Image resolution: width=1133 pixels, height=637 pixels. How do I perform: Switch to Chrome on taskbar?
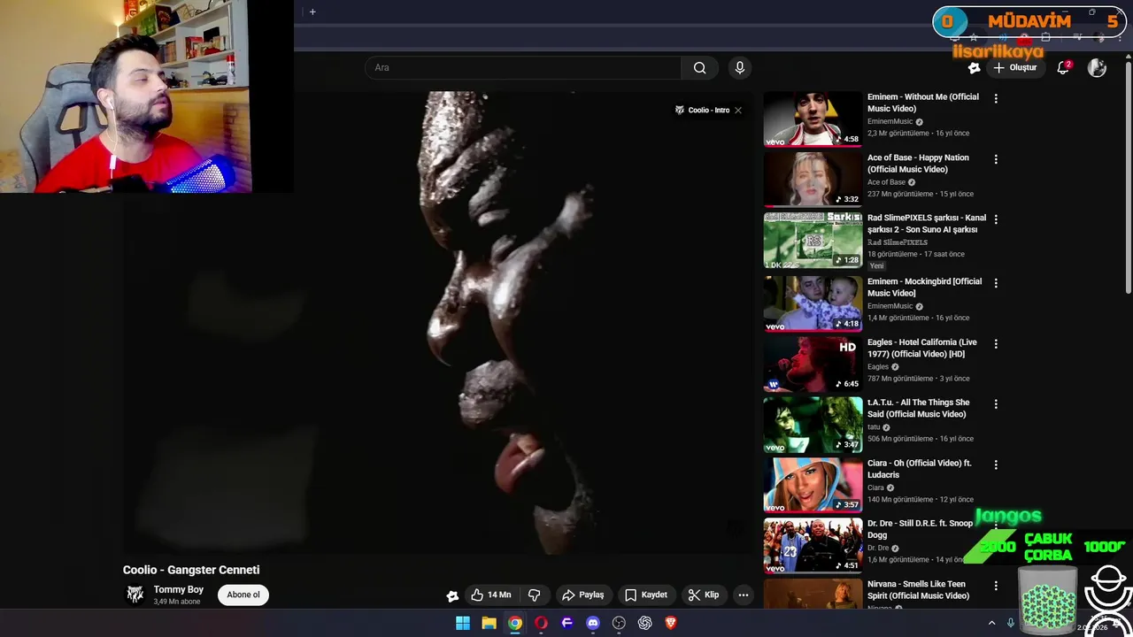(x=514, y=623)
